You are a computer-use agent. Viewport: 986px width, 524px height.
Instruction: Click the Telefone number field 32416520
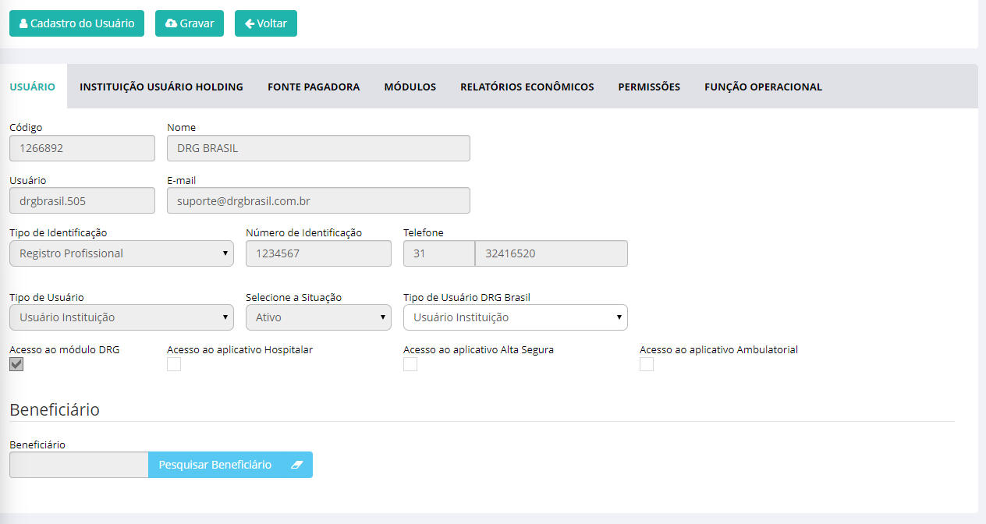coord(552,253)
